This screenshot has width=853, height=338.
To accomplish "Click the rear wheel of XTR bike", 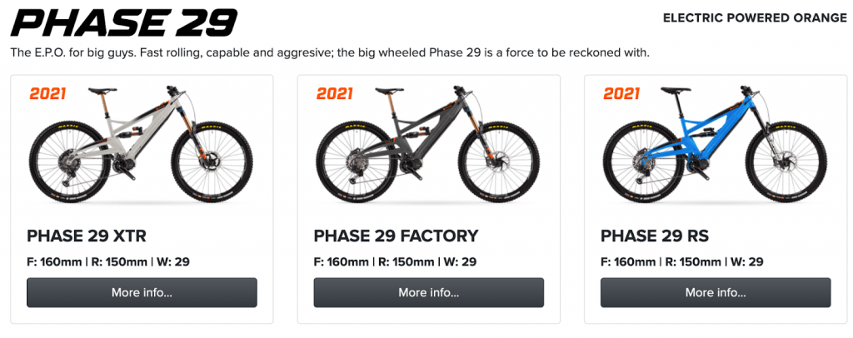I will pos(70,162).
